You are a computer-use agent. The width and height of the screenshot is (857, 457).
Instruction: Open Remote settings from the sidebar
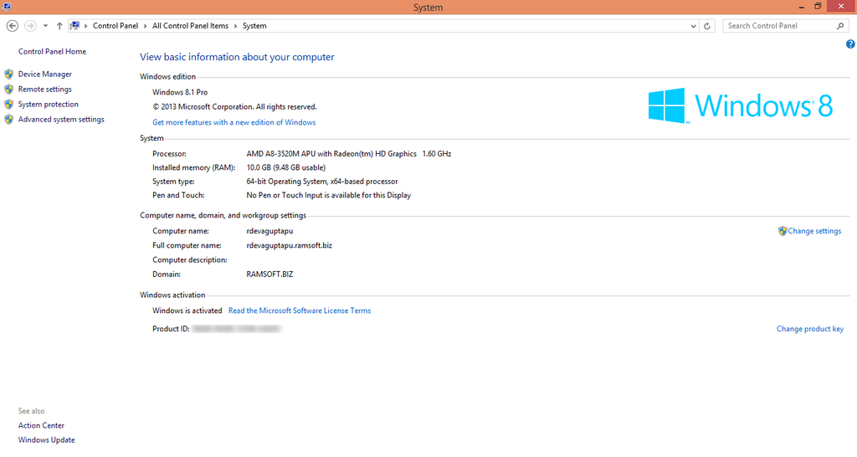point(45,90)
